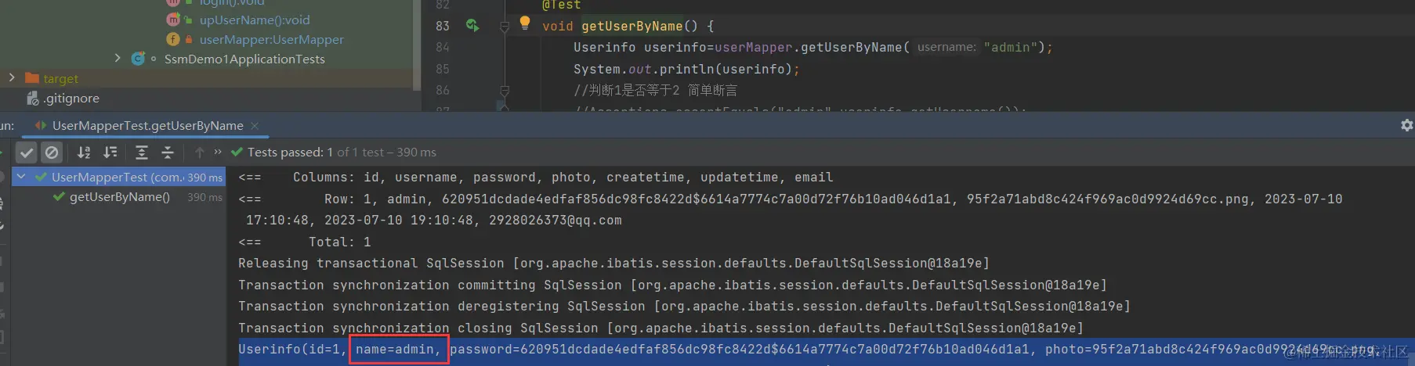The image size is (1415, 366).
Task: Collapse getUserByName method fold marker
Action: click(505, 27)
